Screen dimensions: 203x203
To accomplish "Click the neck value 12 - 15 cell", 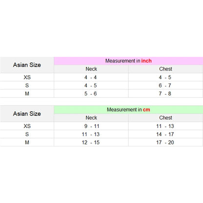I will click(91, 142).
